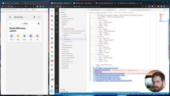Switch to Person Card browser tab
The width and height of the screenshot is (170, 96).
point(128,3)
